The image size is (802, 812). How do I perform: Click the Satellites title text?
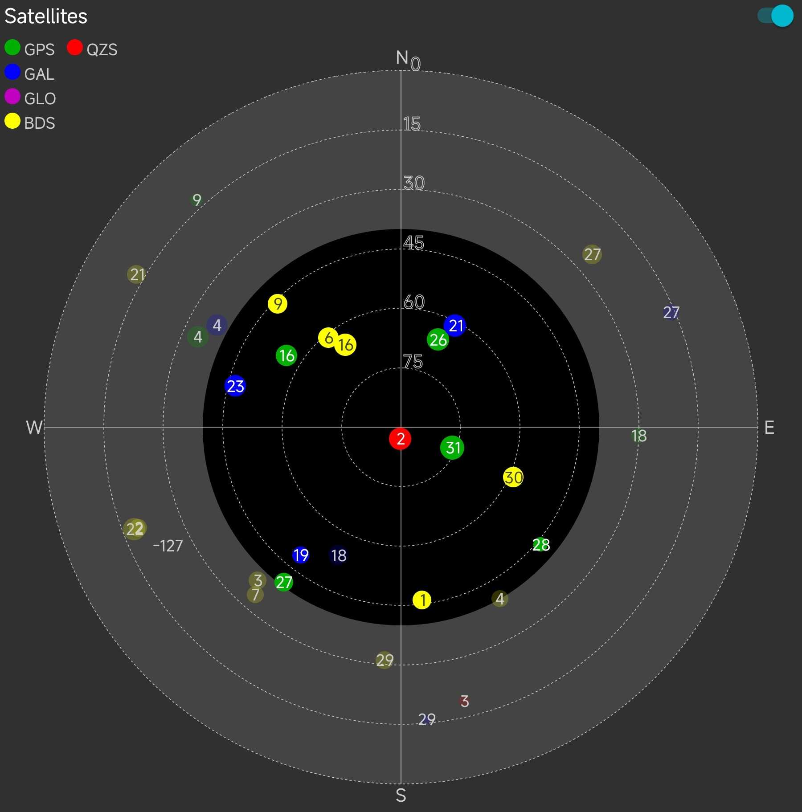[46, 16]
